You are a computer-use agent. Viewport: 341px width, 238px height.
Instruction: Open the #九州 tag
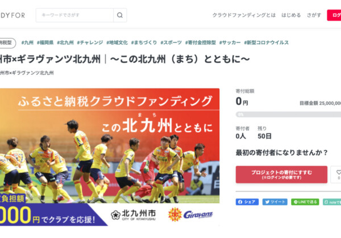click(x=27, y=42)
